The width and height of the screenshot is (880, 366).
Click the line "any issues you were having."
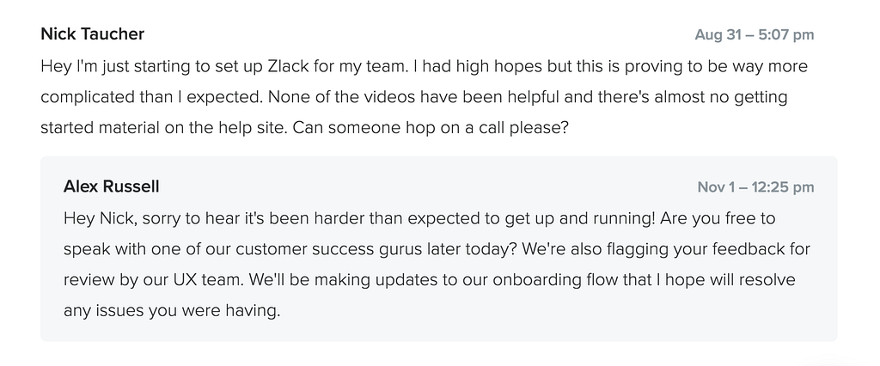click(172, 310)
